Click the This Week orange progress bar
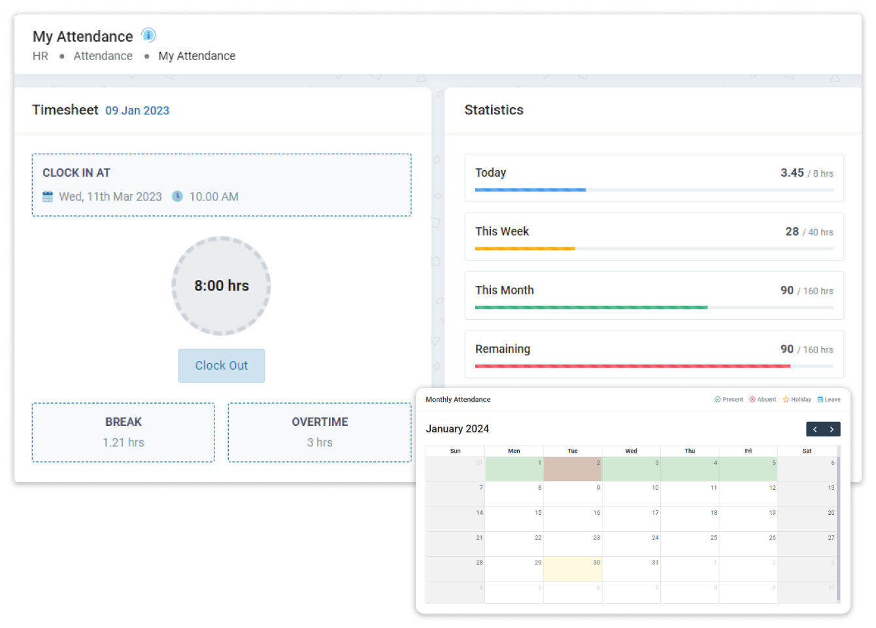Image resolution: width=876 pixels, height=628 pixels. pyautogui.click(x=525, y=249)
